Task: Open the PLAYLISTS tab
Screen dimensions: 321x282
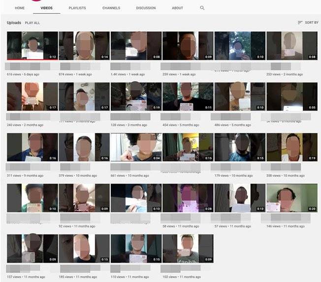Action: 77,8
